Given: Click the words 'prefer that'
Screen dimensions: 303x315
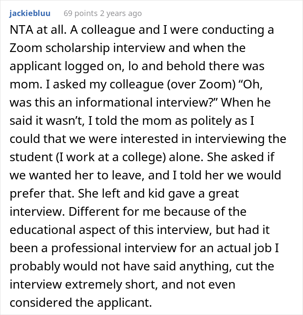Looking at the screenshot, I should (x=34, y=194).
